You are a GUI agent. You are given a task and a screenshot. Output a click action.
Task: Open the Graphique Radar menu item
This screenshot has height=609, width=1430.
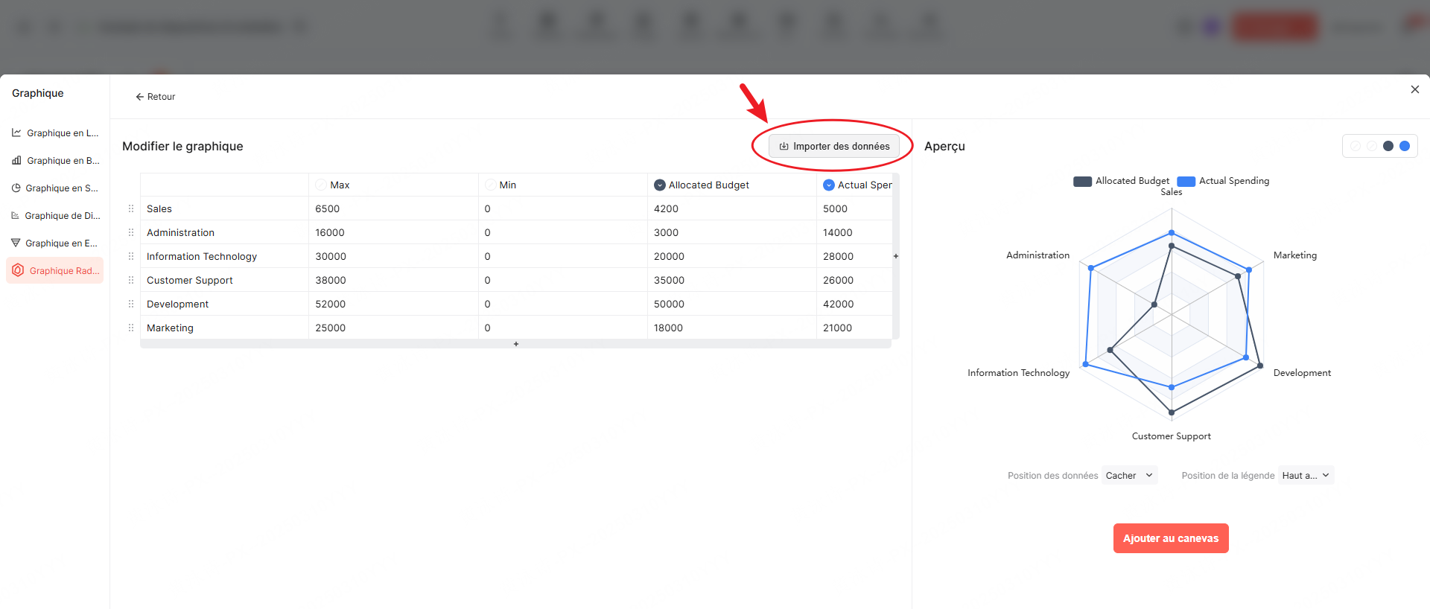pyautogui.click(x=55, y=270)
